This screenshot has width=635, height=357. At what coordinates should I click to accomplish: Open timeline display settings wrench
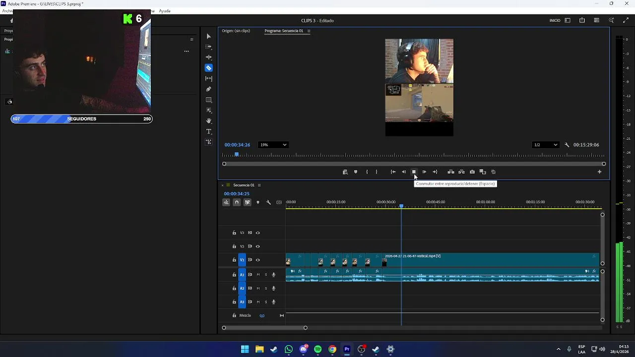pyautogui.click(x=268, y=202)
